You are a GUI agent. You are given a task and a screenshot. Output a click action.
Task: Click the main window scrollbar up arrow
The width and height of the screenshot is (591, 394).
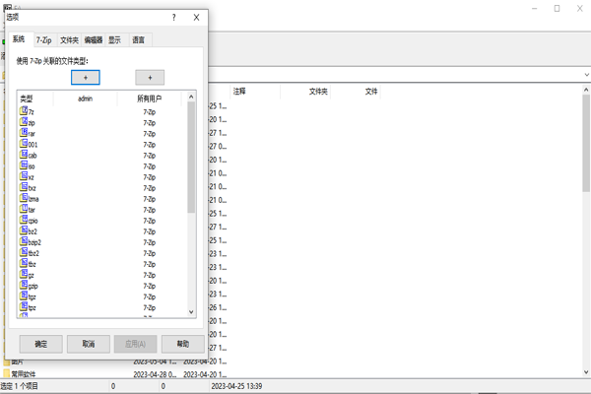586,90
